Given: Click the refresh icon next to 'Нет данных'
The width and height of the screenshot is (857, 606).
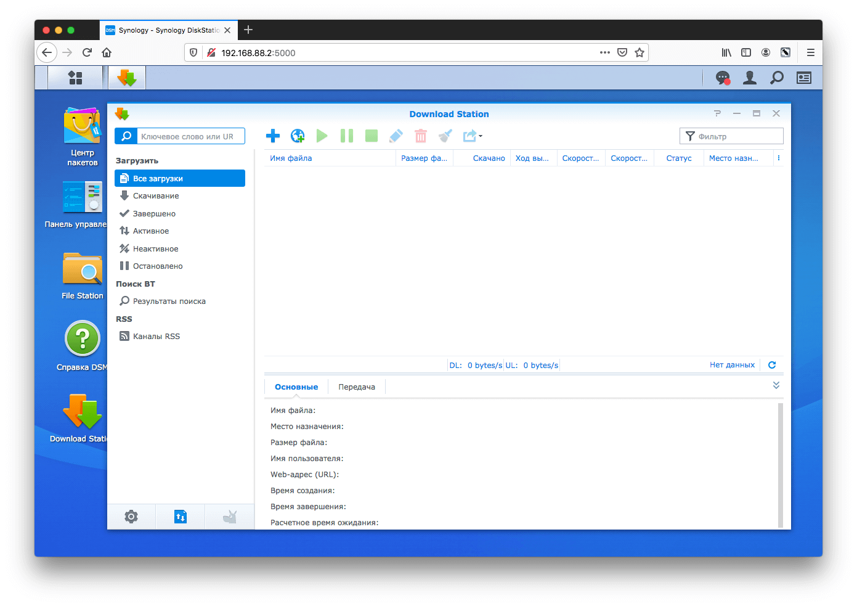Looking at the screenshot, I should 772,365.
